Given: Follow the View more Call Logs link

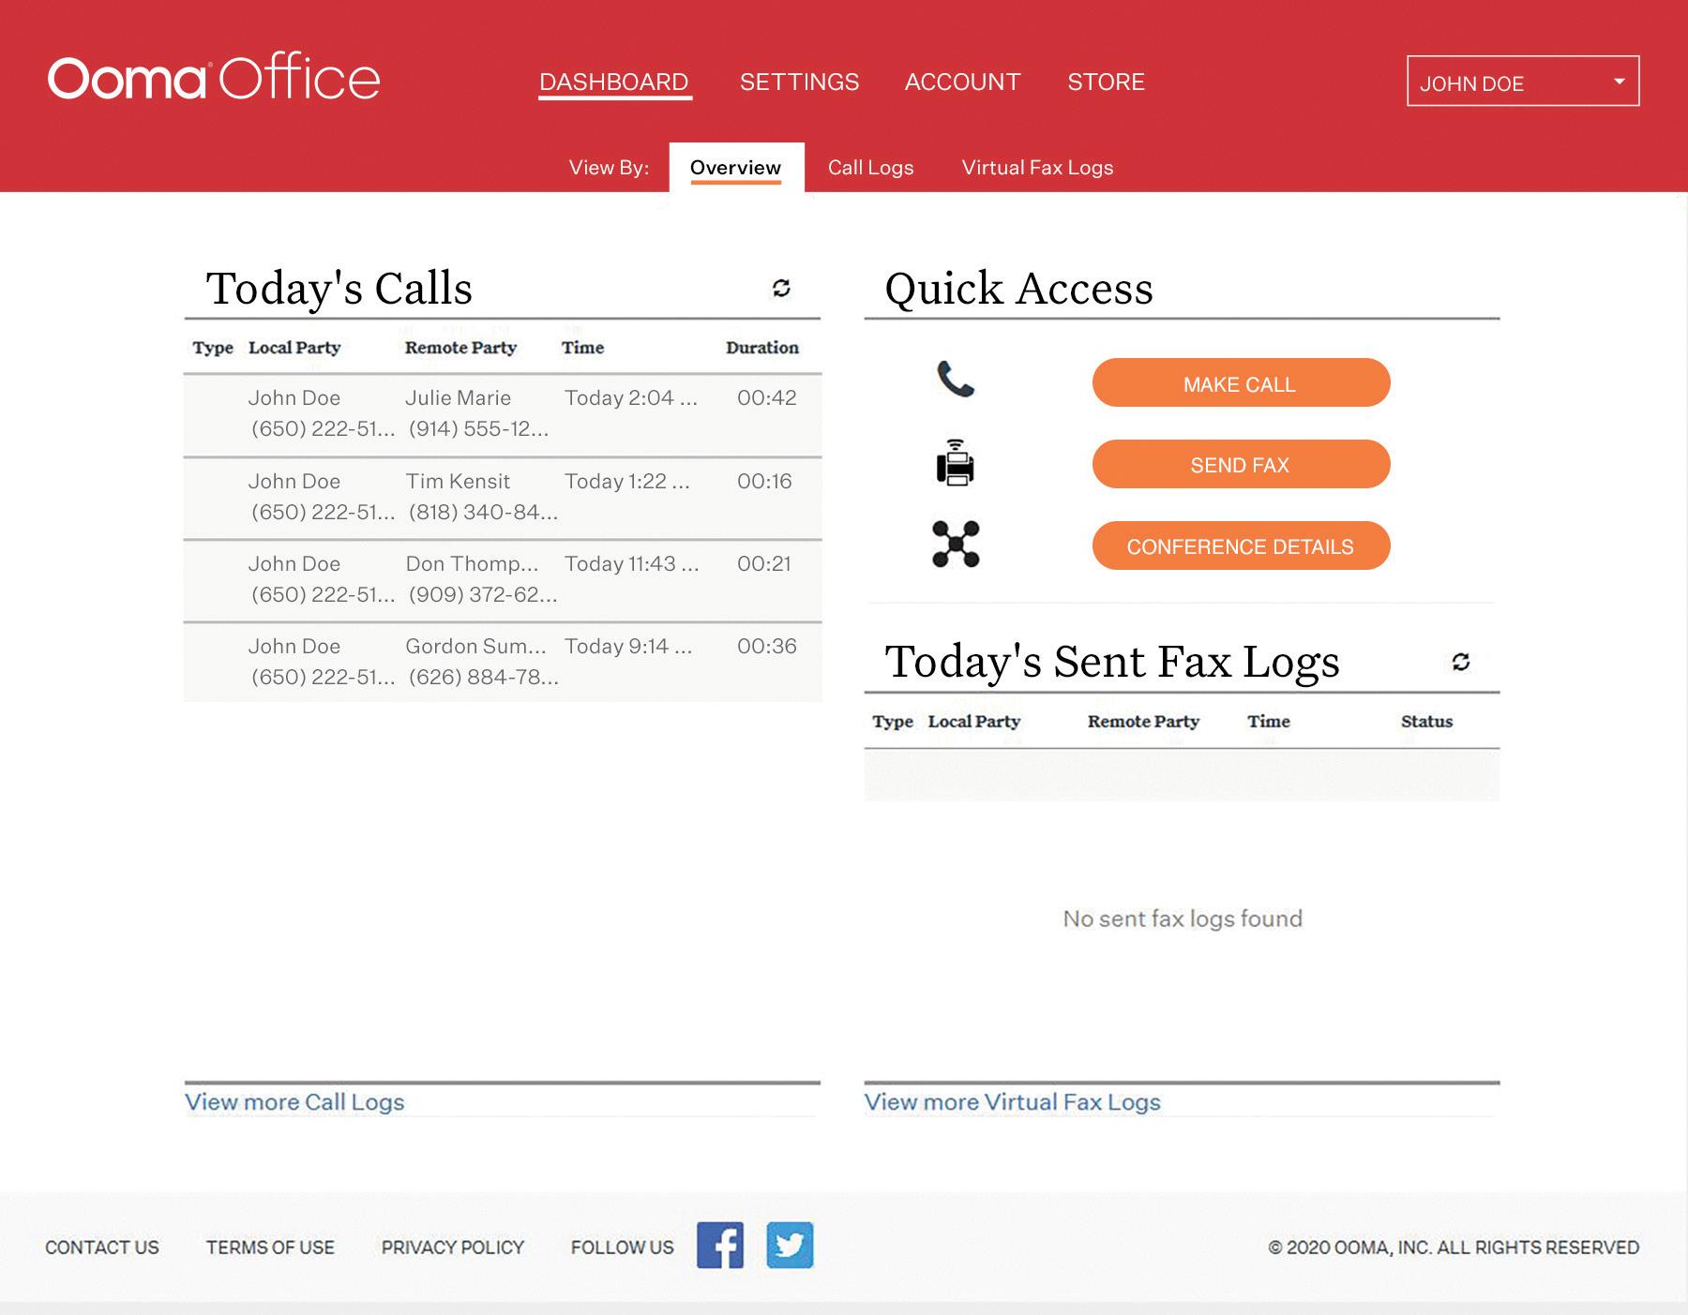Looking at the screenshot, I should (x=294, y=1102).
